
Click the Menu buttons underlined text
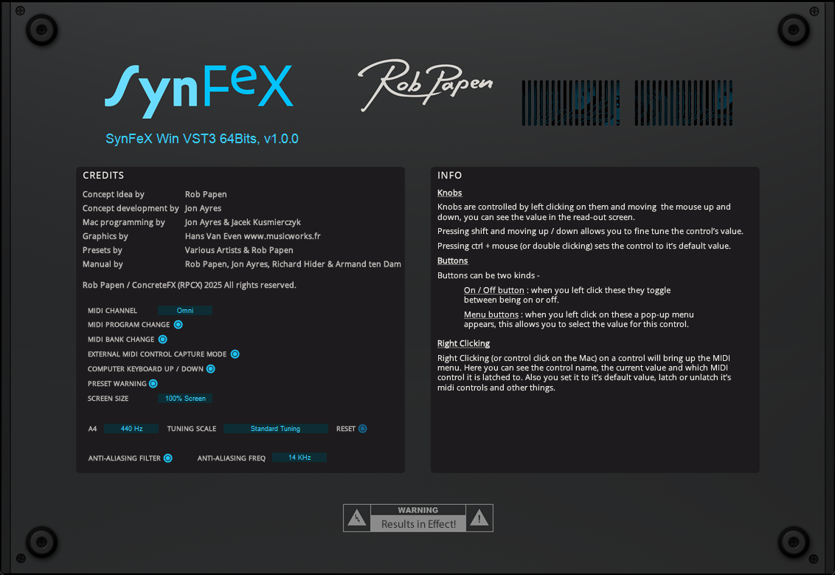coord(491,314)
